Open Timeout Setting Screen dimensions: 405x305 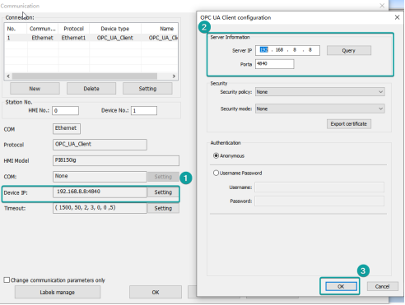click(x=163, y=208)
